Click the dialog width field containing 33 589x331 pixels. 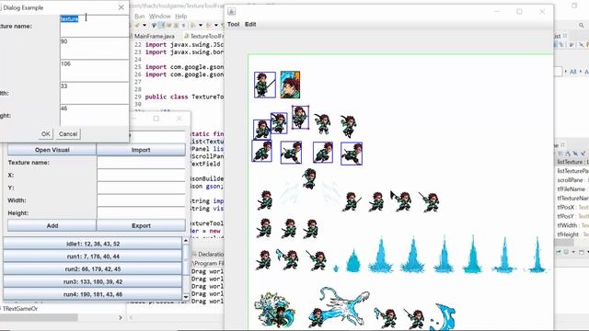coord(94,93)
